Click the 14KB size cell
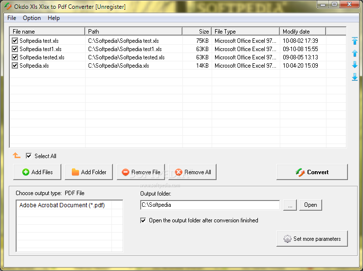The height and width of the screenshot is (271, 363). pos(202,66)
